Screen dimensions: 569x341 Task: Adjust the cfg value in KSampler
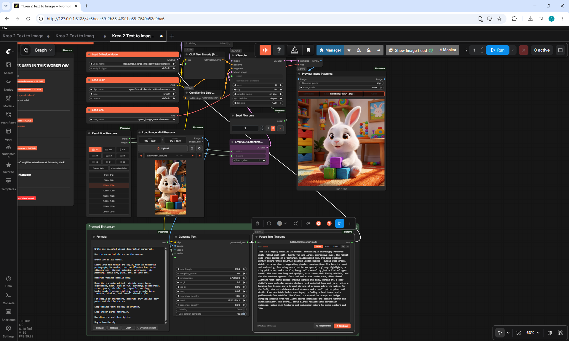pyautogui.click(x=258, y=89)
